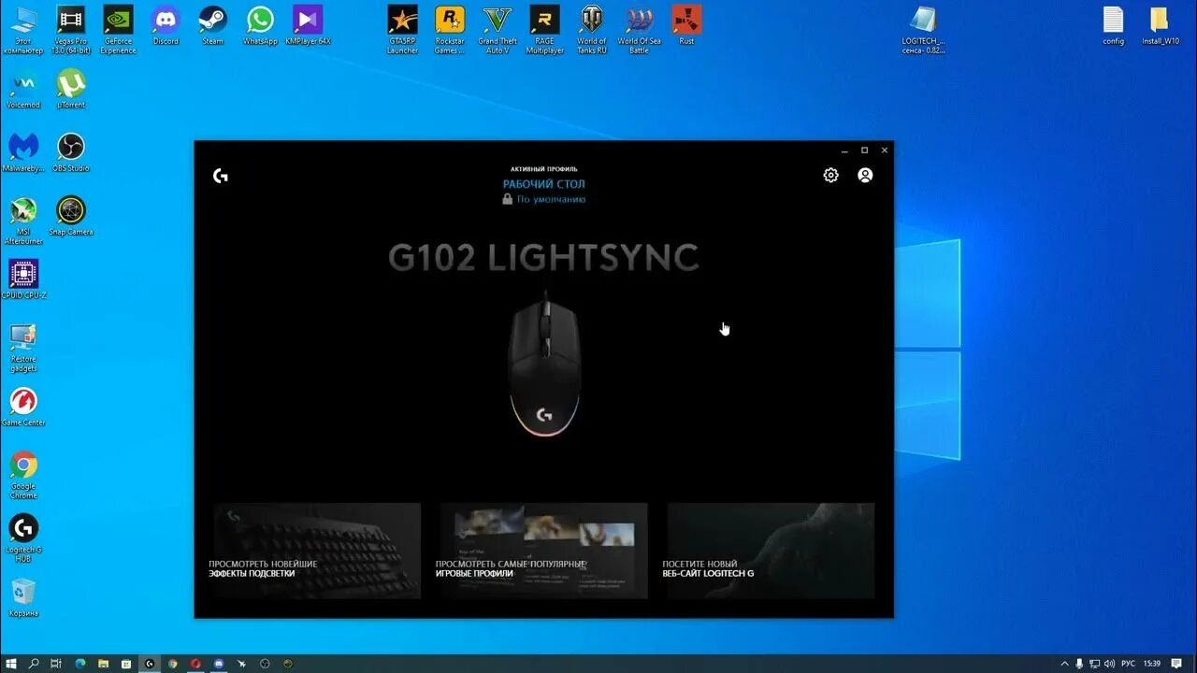1197x673 pixels.
Task: Open Microsoft Store from the taskbar
Action: tap(126, 664)
